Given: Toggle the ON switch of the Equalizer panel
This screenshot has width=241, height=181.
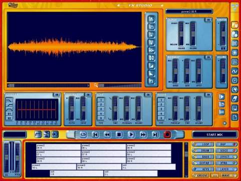Looking at the screenshot, I should click(x=57, y=95).
